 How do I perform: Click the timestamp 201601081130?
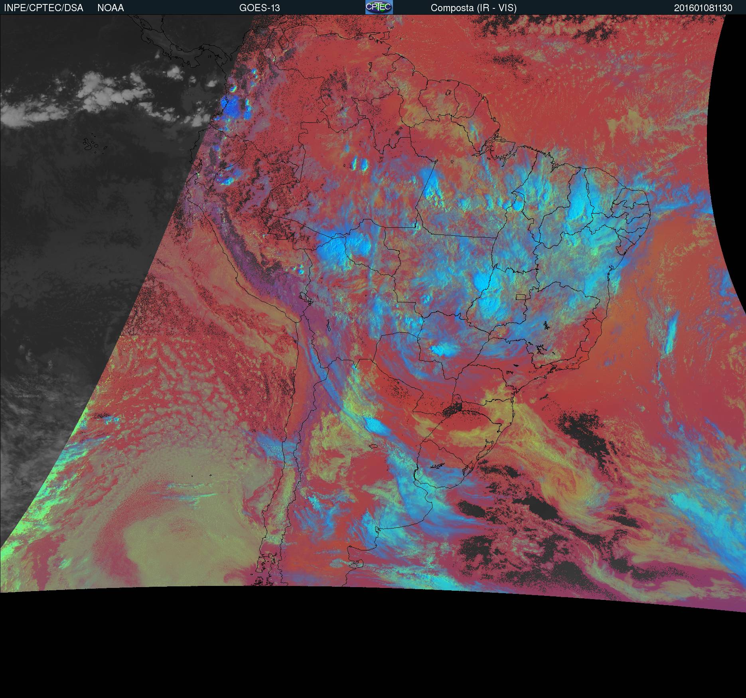click(703, 8)
